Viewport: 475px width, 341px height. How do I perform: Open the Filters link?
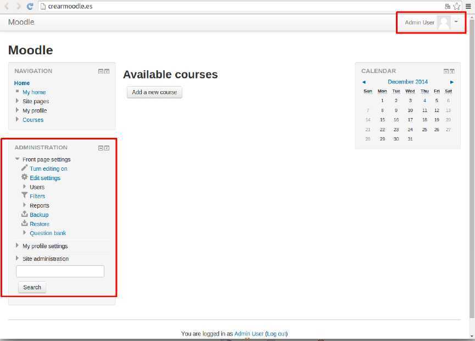coord(37,196)
